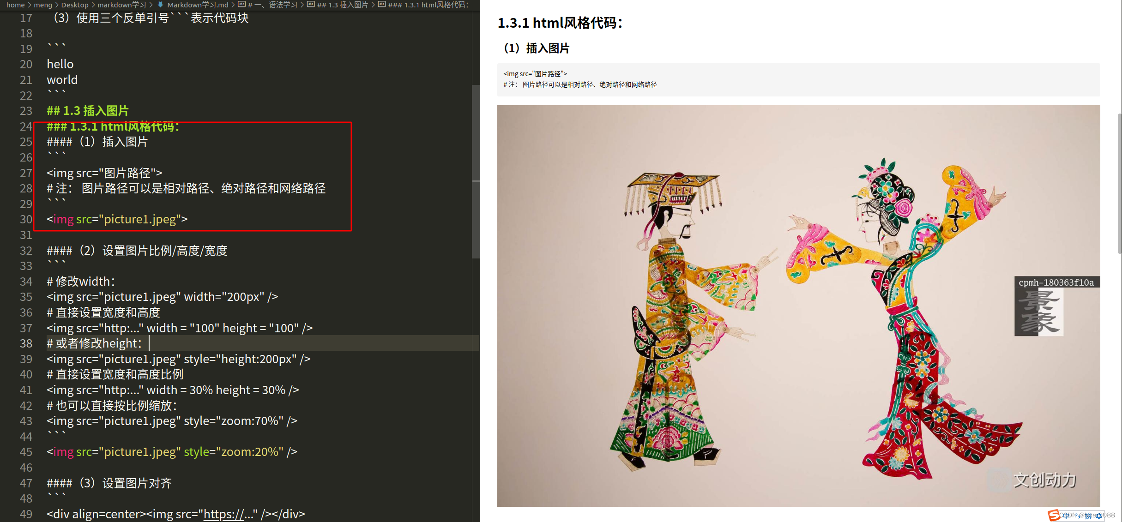Image resolution: width=1122 pixels, height=522 pixels.
Task: Place cursor on "hello" line 20
Action: tap(60, 64)
